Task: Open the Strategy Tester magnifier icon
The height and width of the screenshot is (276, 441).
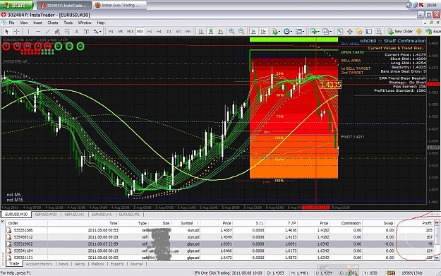Action: pos(379,32)
